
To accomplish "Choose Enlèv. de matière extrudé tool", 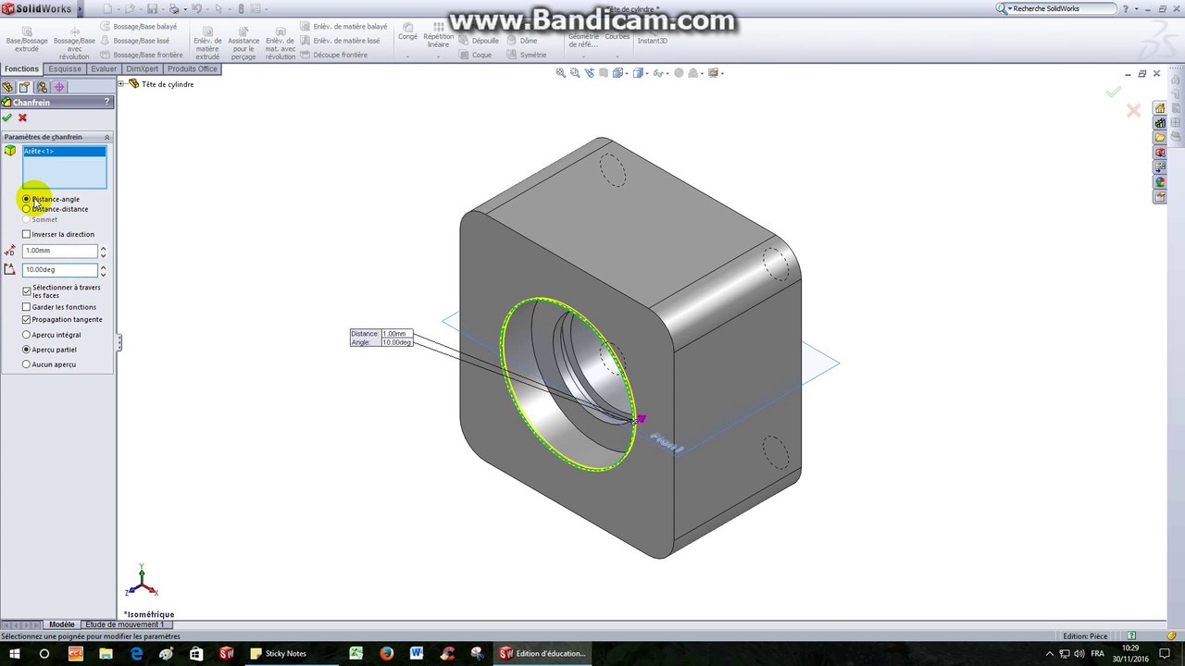I will coord(207,43).
